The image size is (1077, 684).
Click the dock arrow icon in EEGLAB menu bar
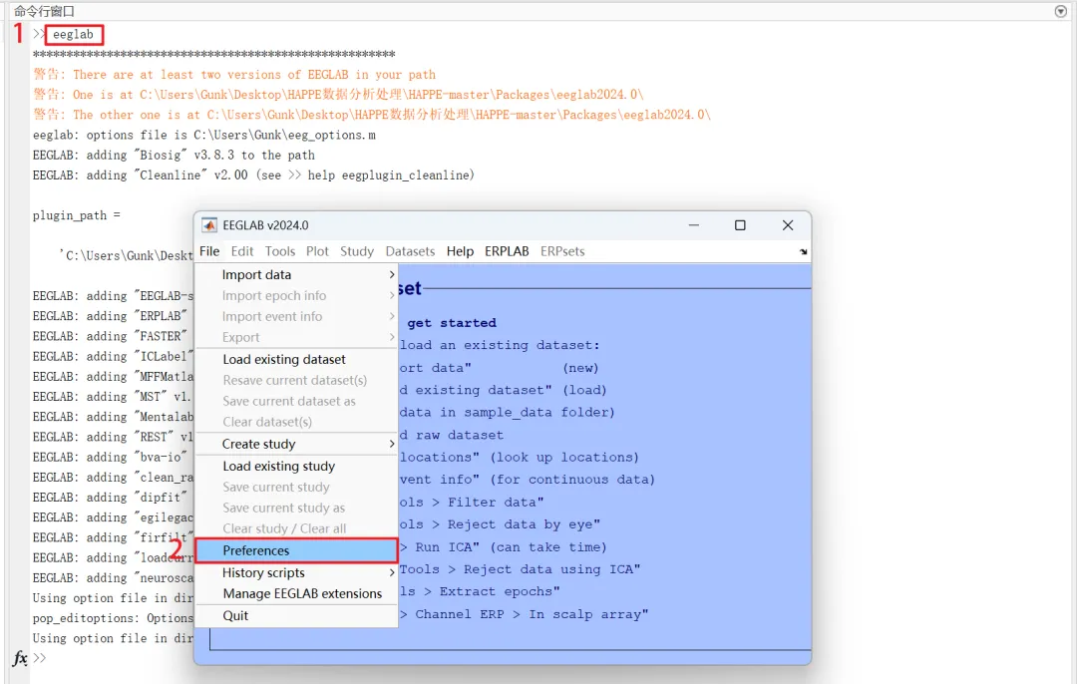[x=803, y=252]
